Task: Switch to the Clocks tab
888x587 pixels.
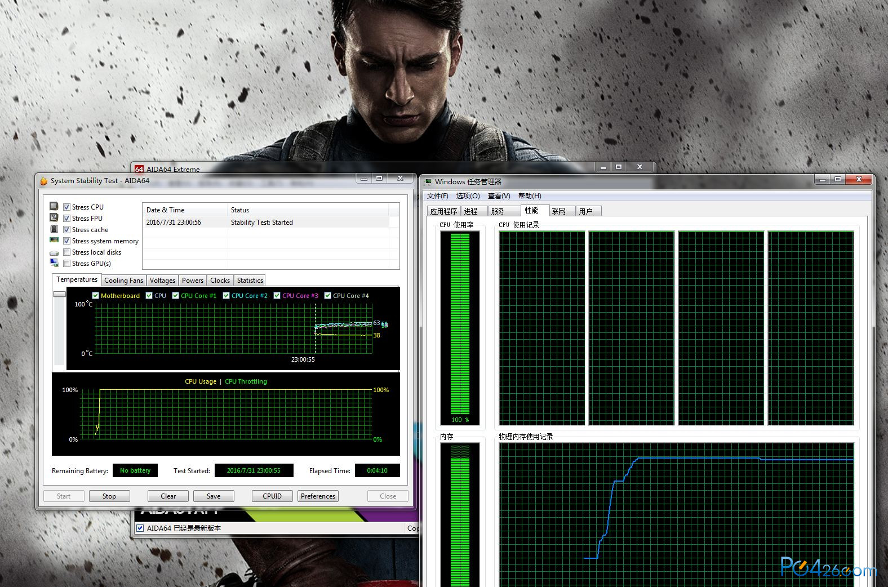Action: pyautogui.click(x=220, y=281)
